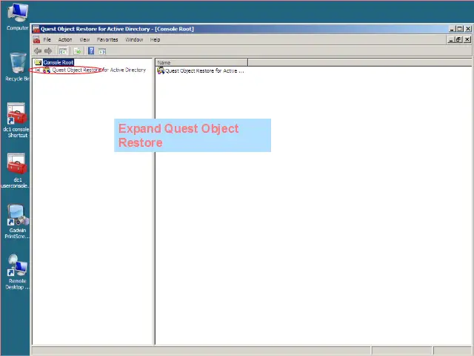Image resolution: width=474 pixels, height=356 pixels.
Task: Expand Quest Object Restore tree node
Action: tap(38, 70)
